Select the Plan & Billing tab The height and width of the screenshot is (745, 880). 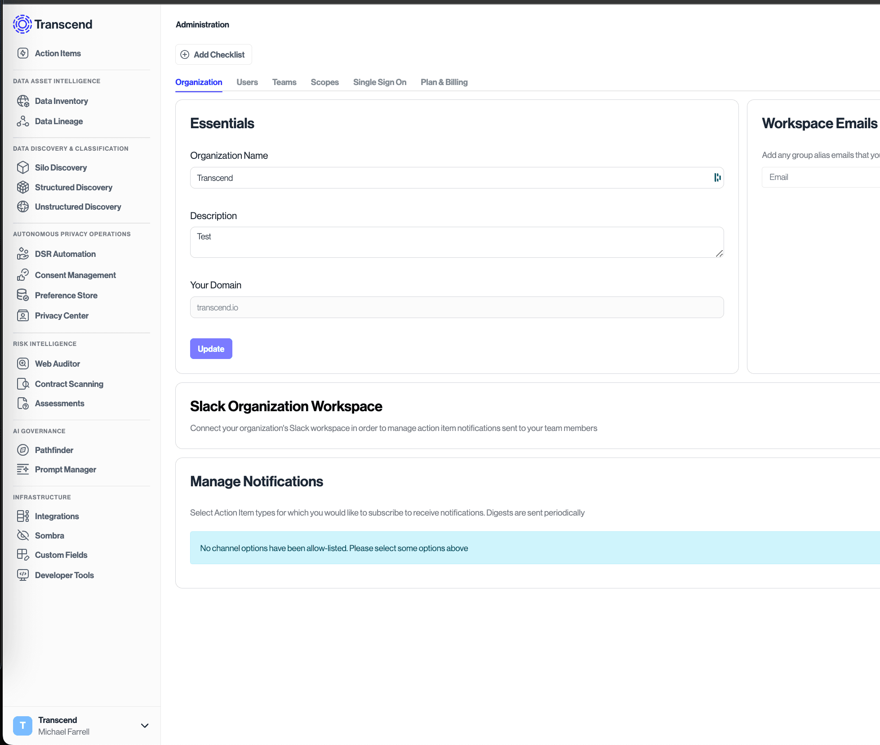tap(444, 82)
